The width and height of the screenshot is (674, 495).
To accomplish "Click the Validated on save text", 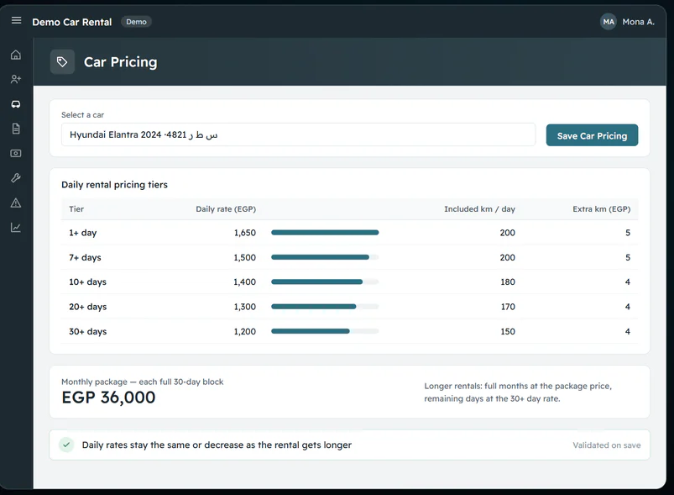I will [607, 445].
